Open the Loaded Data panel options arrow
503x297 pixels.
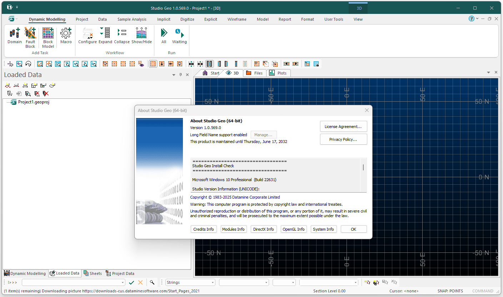pyautogui.click(x=174, y=75)
